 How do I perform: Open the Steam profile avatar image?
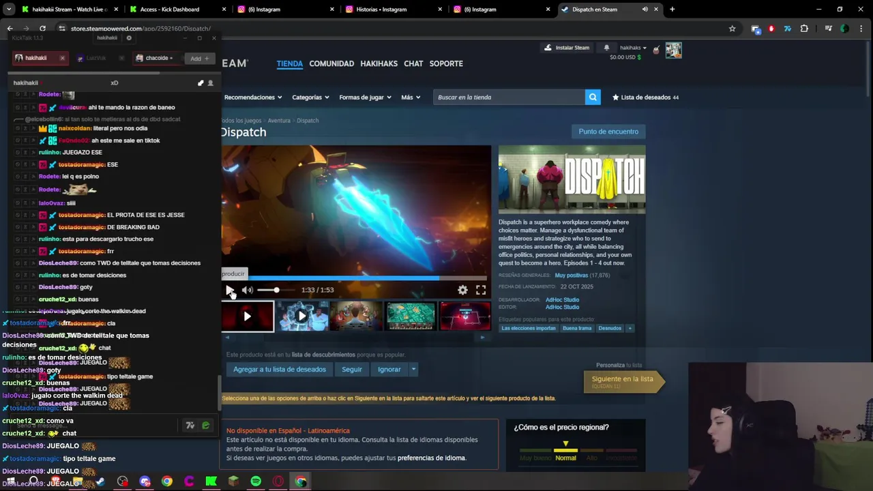673,50
